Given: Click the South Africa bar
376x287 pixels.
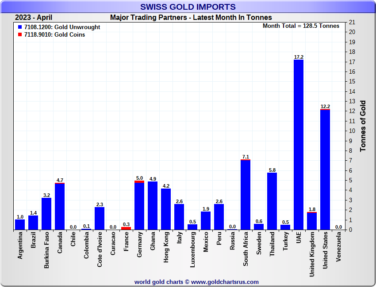Looking at the screenshot, I should 246,195.
